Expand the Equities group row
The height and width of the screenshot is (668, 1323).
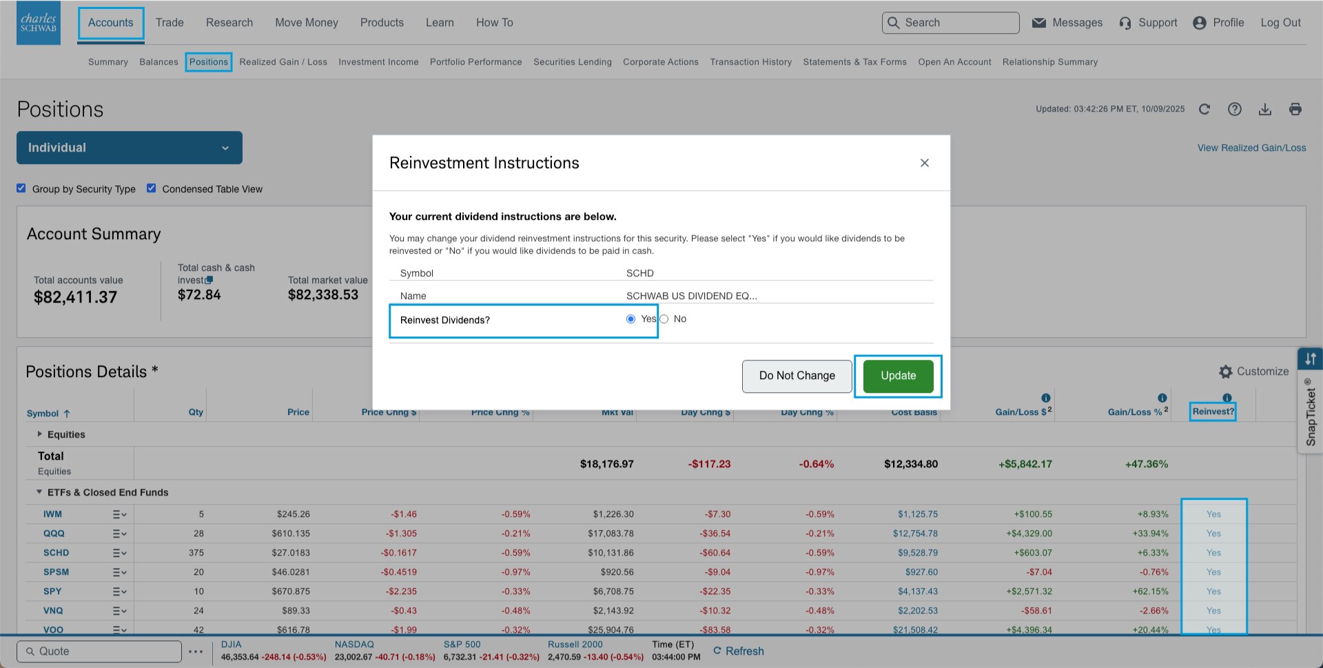(x=40, y=434)
